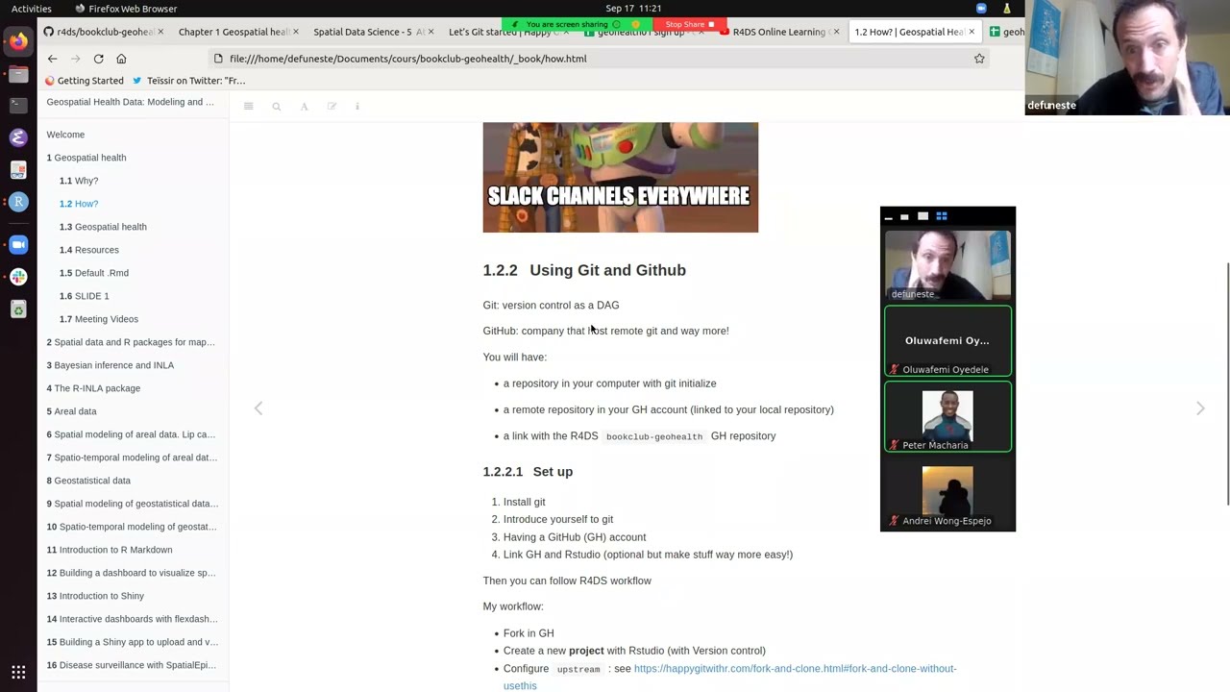Screen dimensions: 1230x692
Task: Switch to Zoom app in dock
Action: coord(18,244)
